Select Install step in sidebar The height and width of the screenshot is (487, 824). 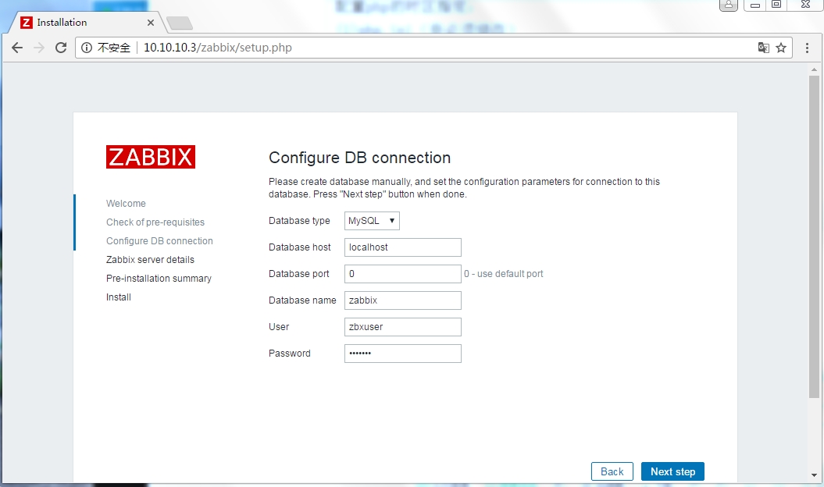(119, 297)
